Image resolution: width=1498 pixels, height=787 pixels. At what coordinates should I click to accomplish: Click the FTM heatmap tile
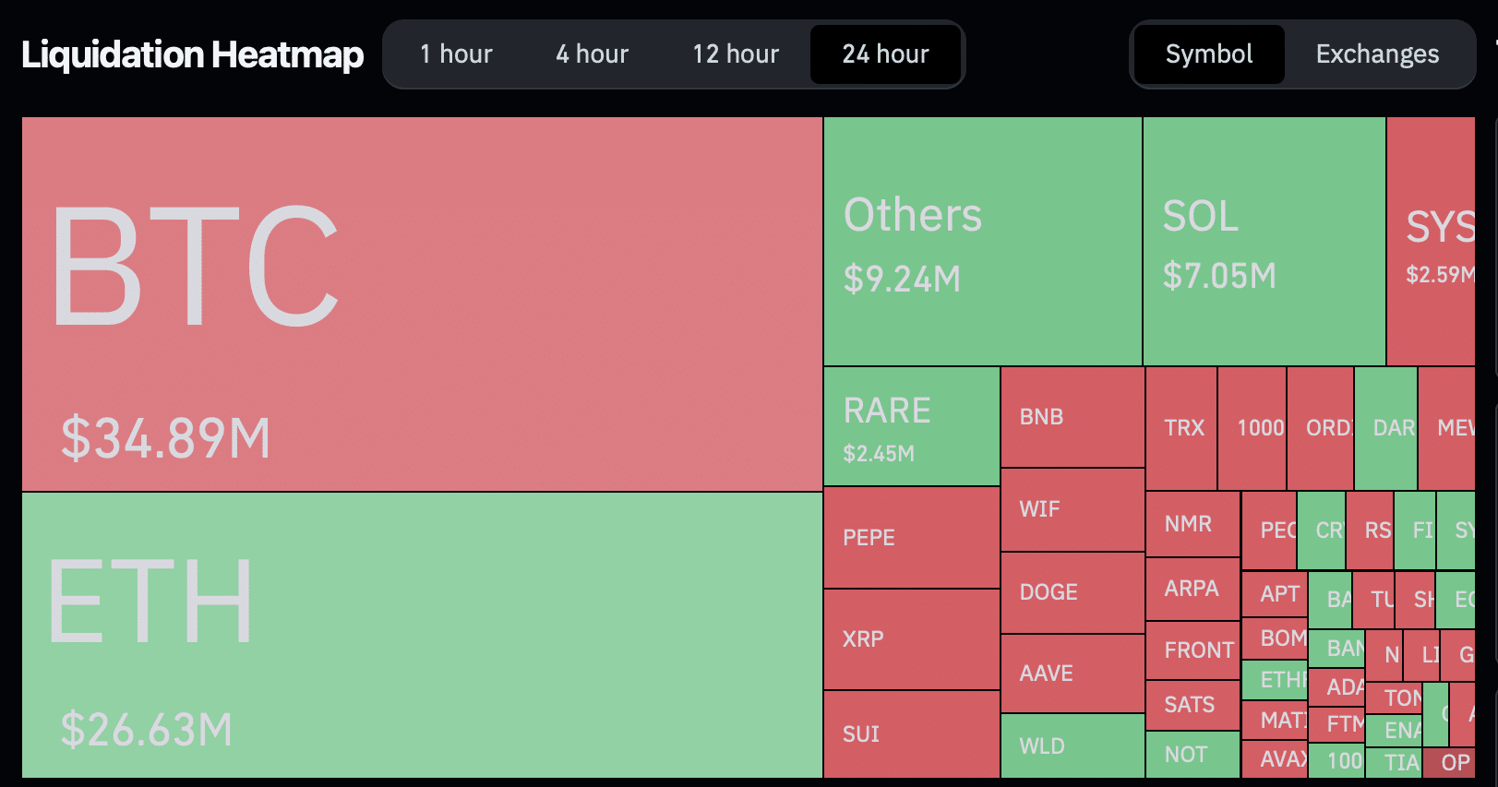point(1336,724)
